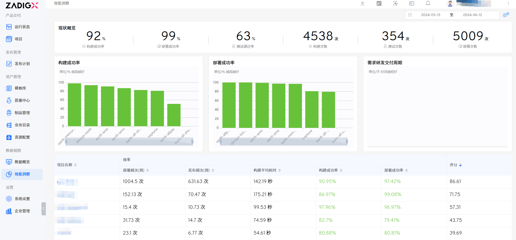The width and height of the screenshot is (516, 240).
Task: Click the download icon in top bar
Action: pos(363,3)
